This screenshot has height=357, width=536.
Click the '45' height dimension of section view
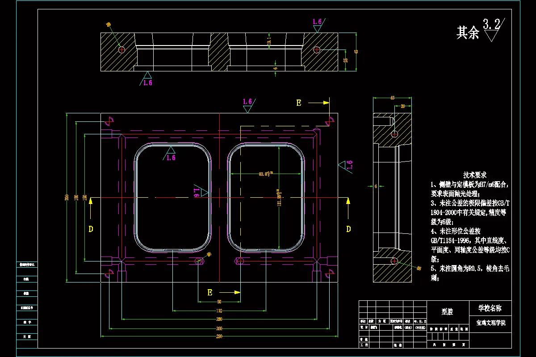(x=356, y=52)
